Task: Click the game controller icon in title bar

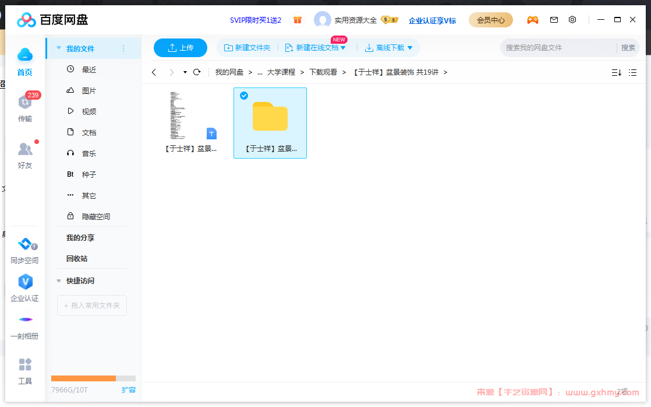Action: tap(532, 20)
